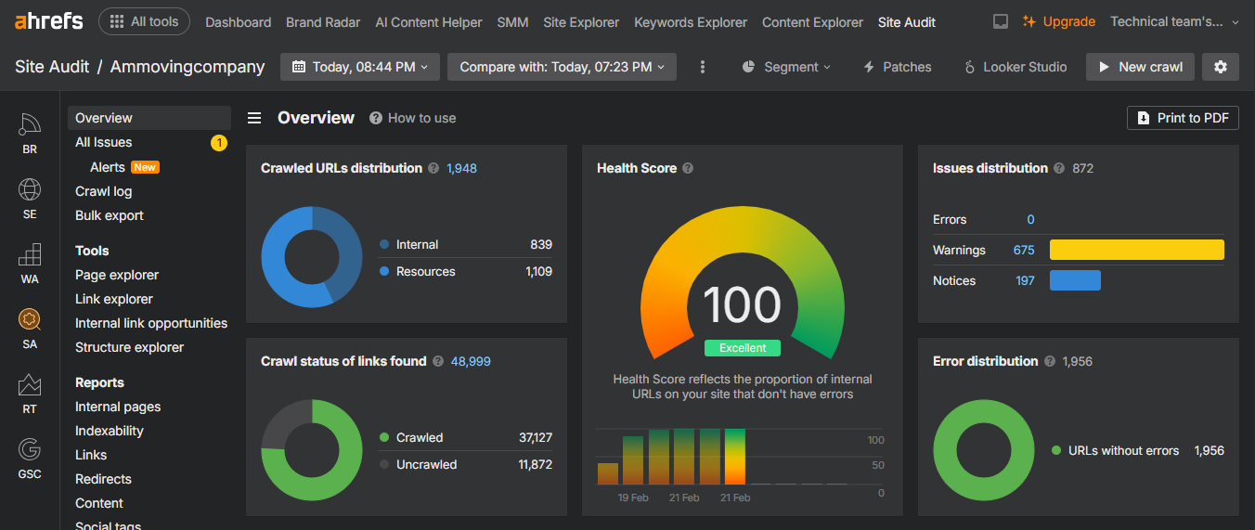This screenshot has height=530, width=1255.
Task: Click the help icon beside Issues distribution
Action: tap(1058, 168)
